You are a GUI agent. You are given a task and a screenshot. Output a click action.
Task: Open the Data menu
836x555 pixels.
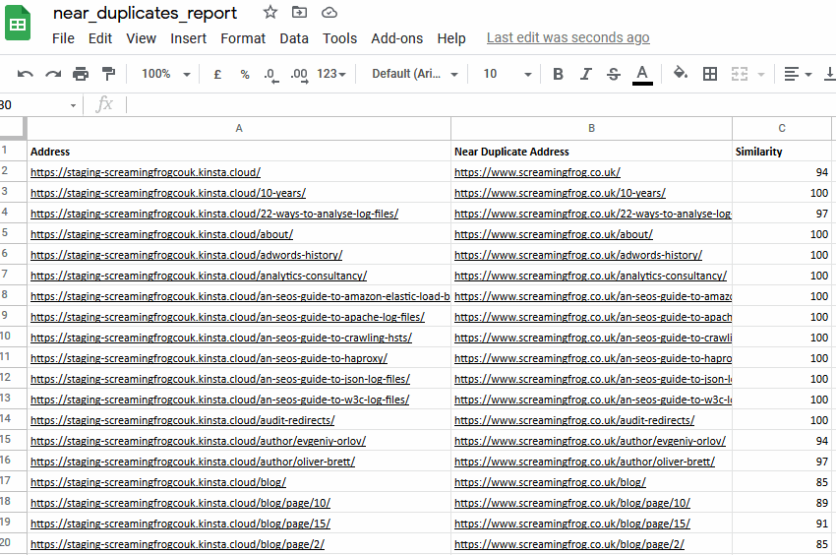click(294, 38)
